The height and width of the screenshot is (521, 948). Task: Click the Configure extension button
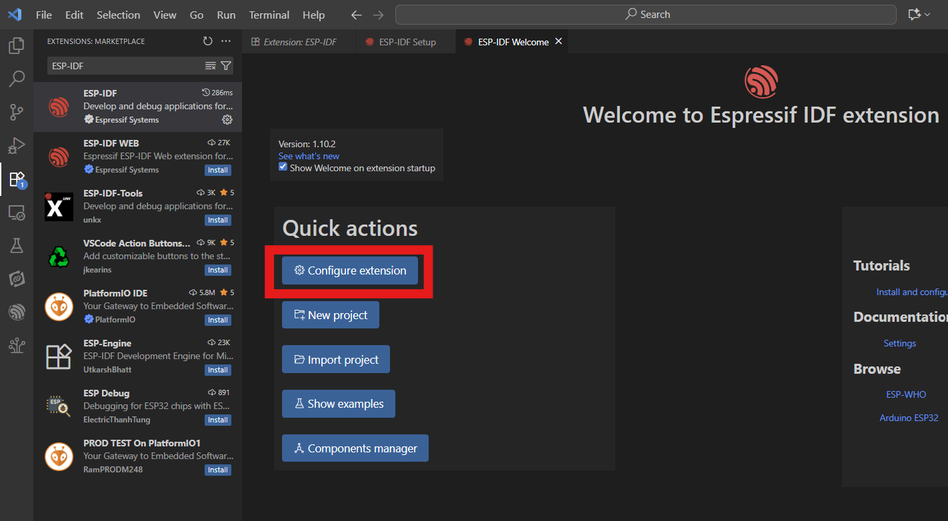tap(350, 270)
